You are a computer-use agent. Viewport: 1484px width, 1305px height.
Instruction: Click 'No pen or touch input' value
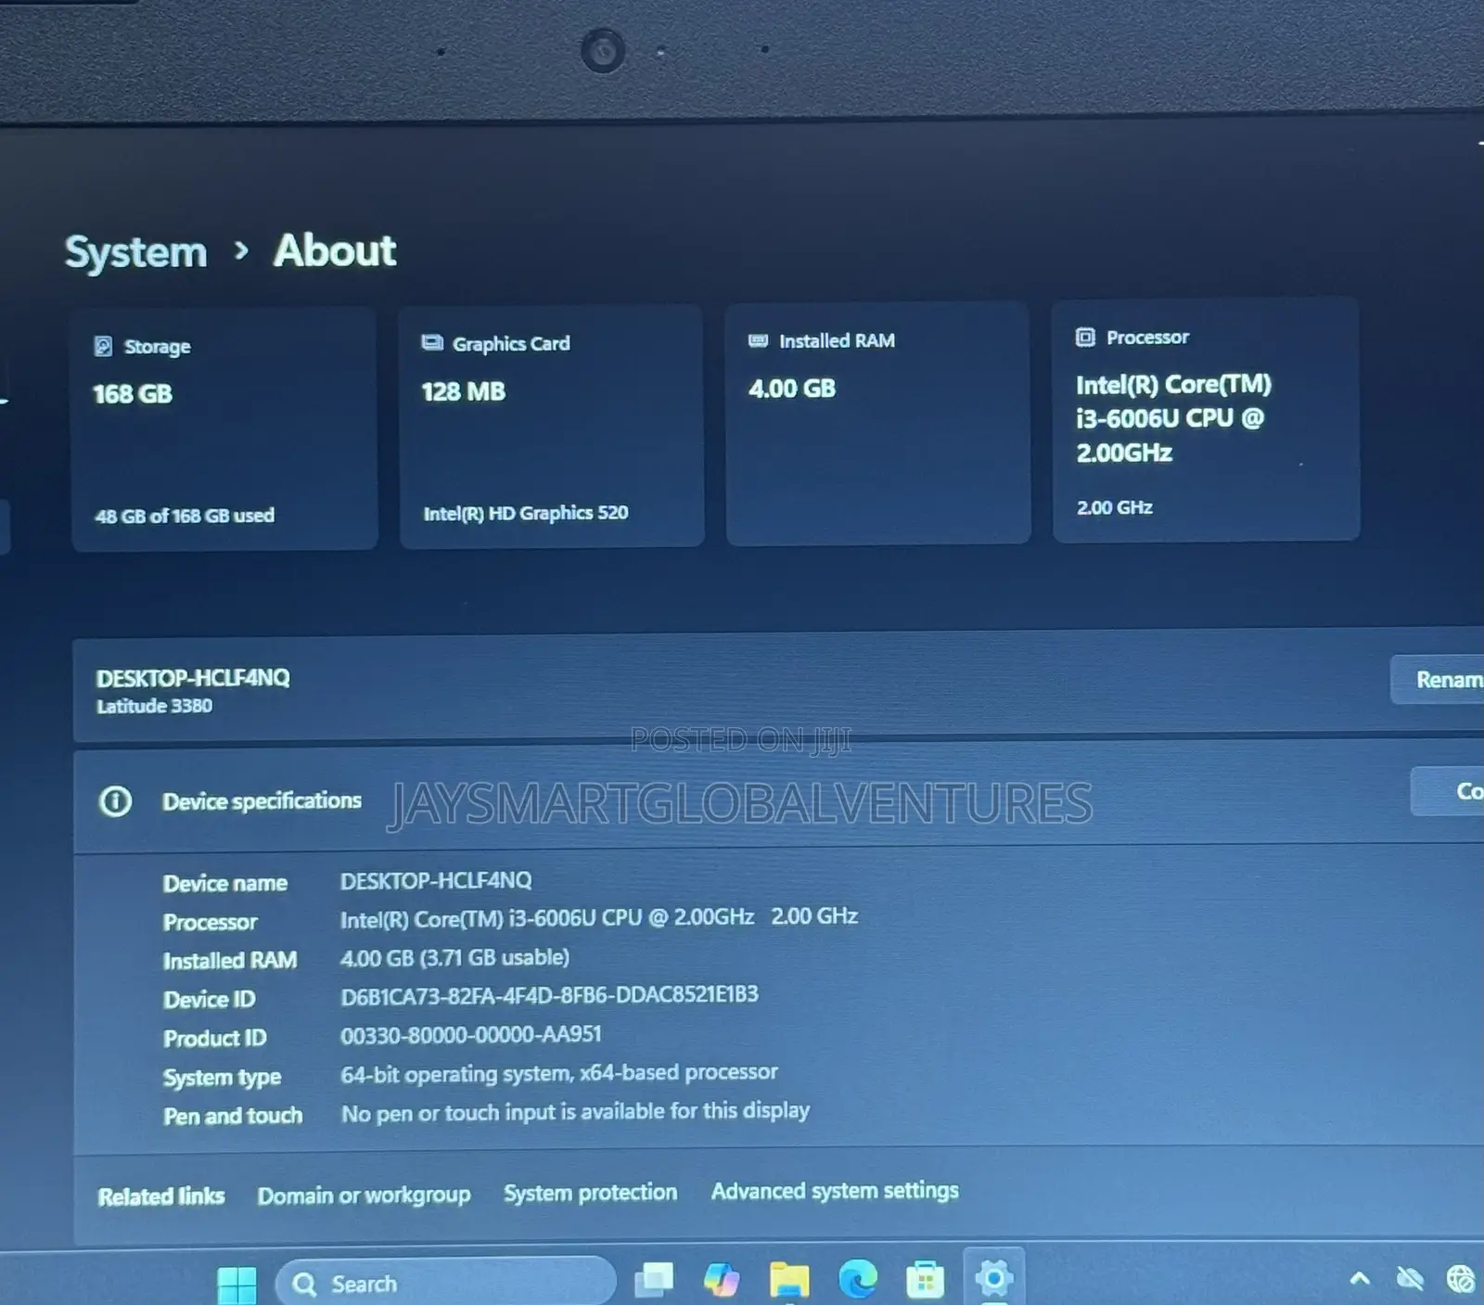click(x=575, y=1112)
